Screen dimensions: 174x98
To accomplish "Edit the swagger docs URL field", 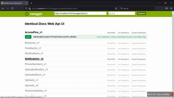I will (x=80, y=13).
